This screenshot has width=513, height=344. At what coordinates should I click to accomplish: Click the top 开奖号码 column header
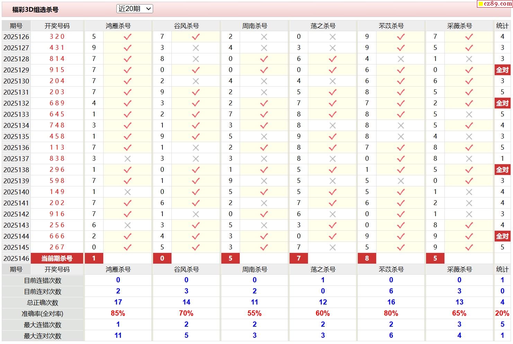point(57,26)
